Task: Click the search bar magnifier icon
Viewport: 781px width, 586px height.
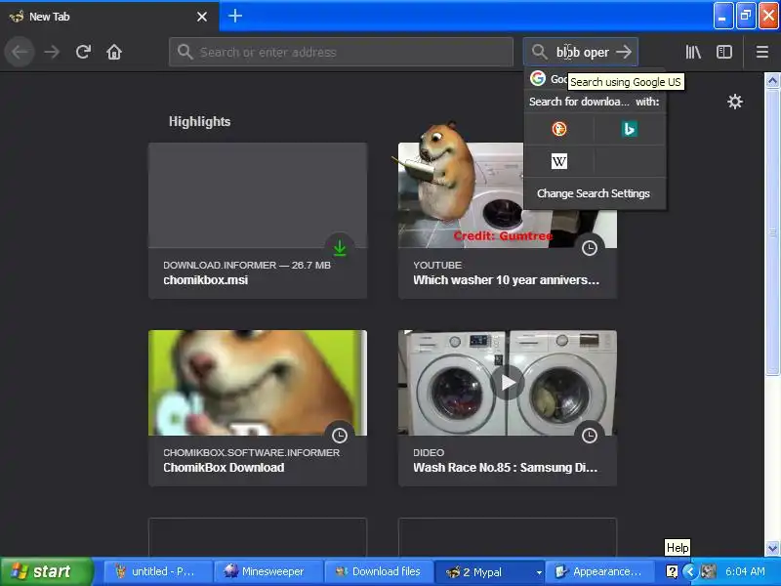Action: [539, 52]
